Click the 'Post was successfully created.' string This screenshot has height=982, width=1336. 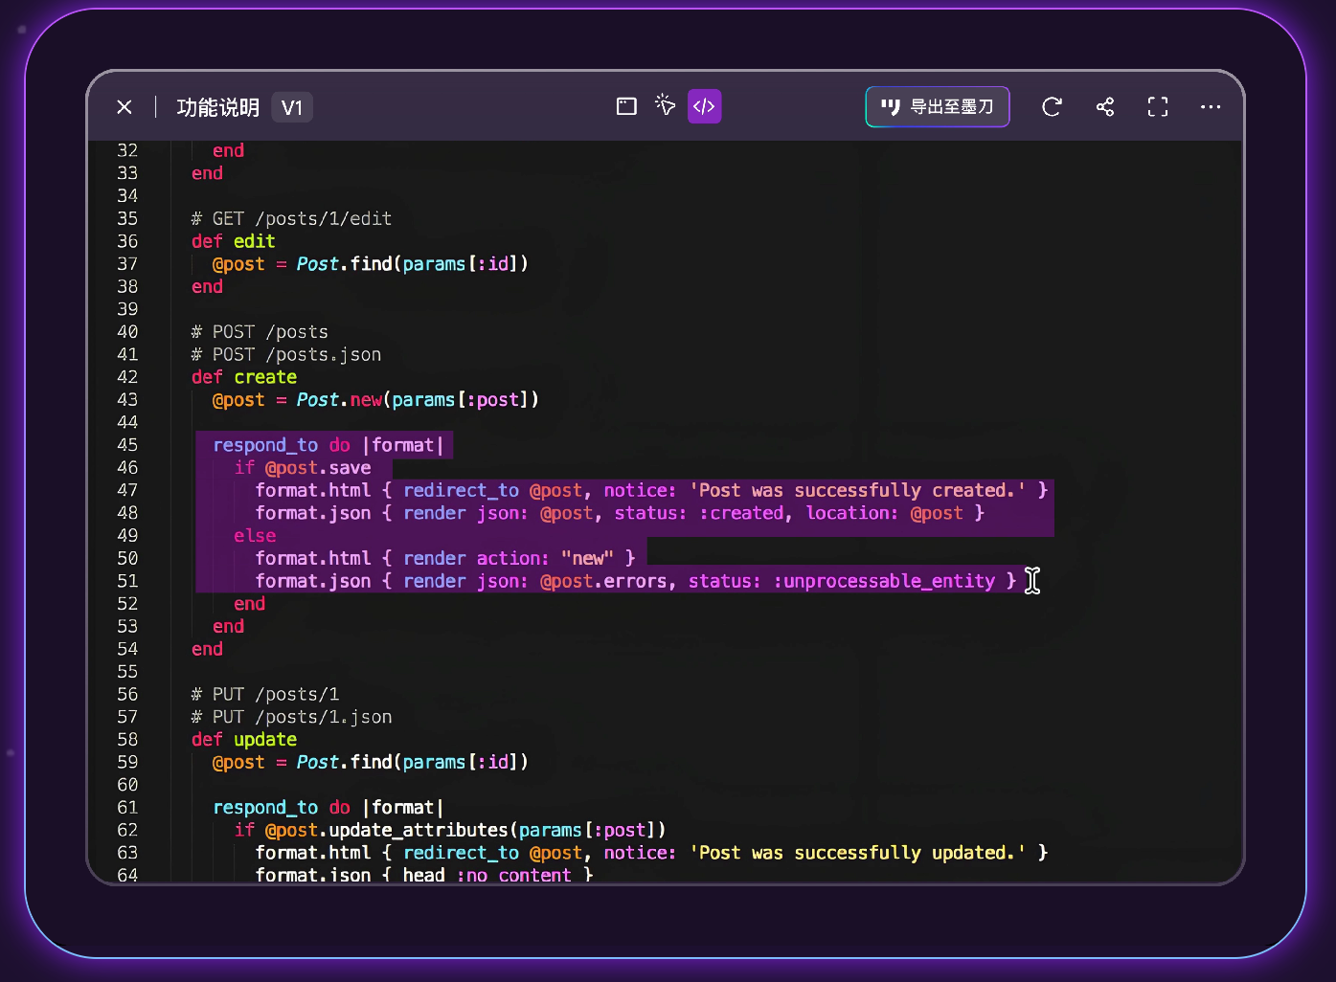pos(857,490)
